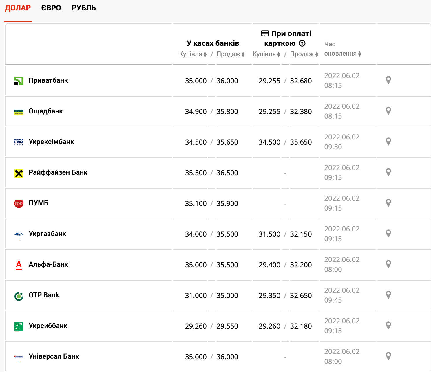Open the OTP Bank location pin
This screenshot has height=372, width=431.
click(x=388, y=295)
